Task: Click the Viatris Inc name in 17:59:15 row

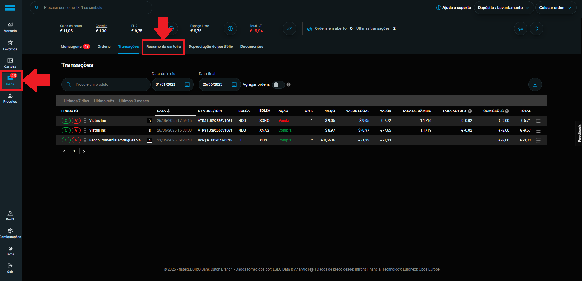Action: pos(98,121)
